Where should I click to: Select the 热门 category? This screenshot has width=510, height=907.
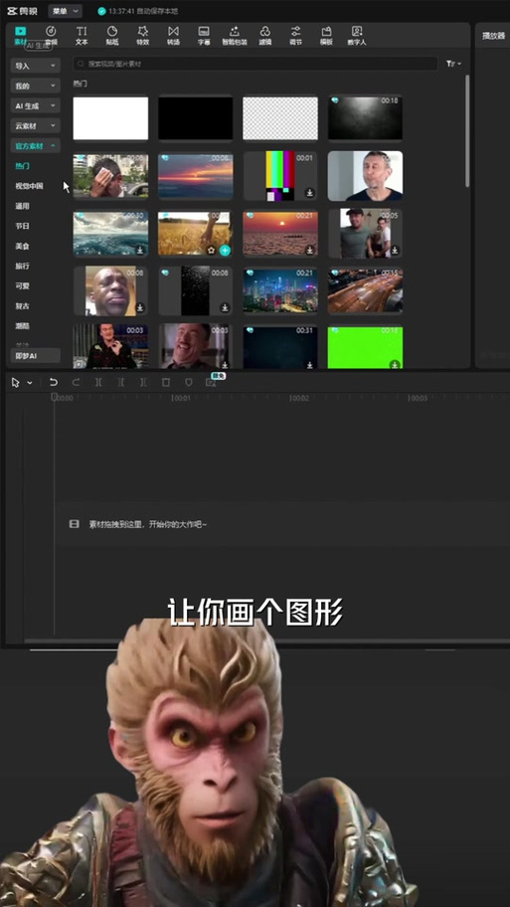22,166
